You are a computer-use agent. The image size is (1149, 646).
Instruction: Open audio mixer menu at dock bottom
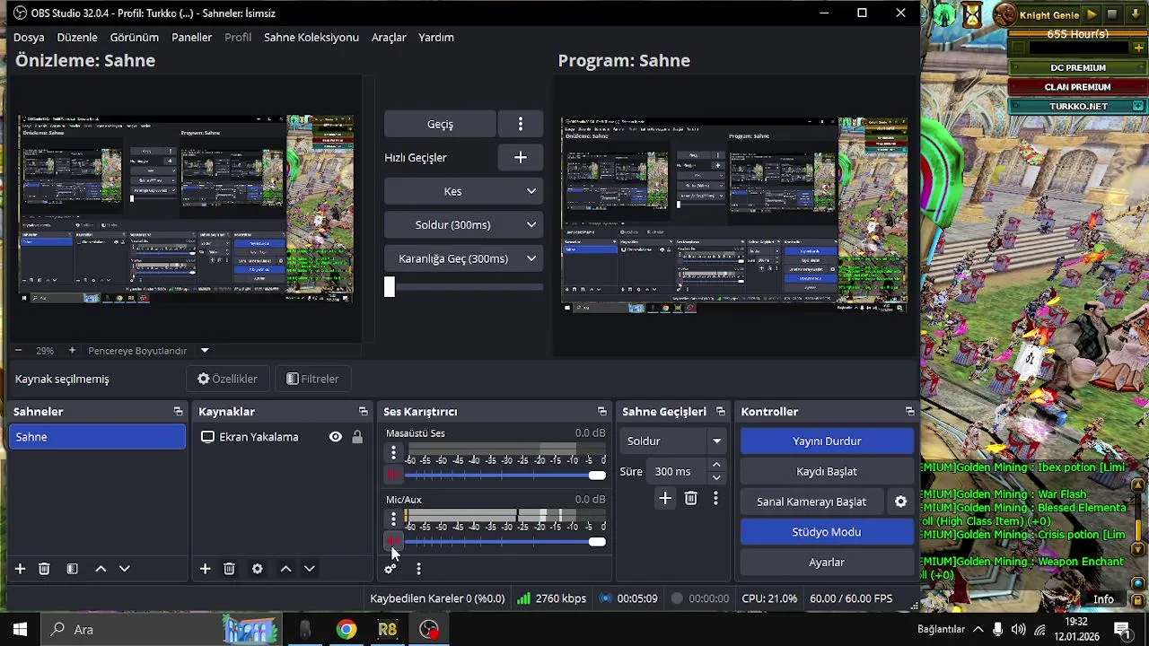(418, 569)
